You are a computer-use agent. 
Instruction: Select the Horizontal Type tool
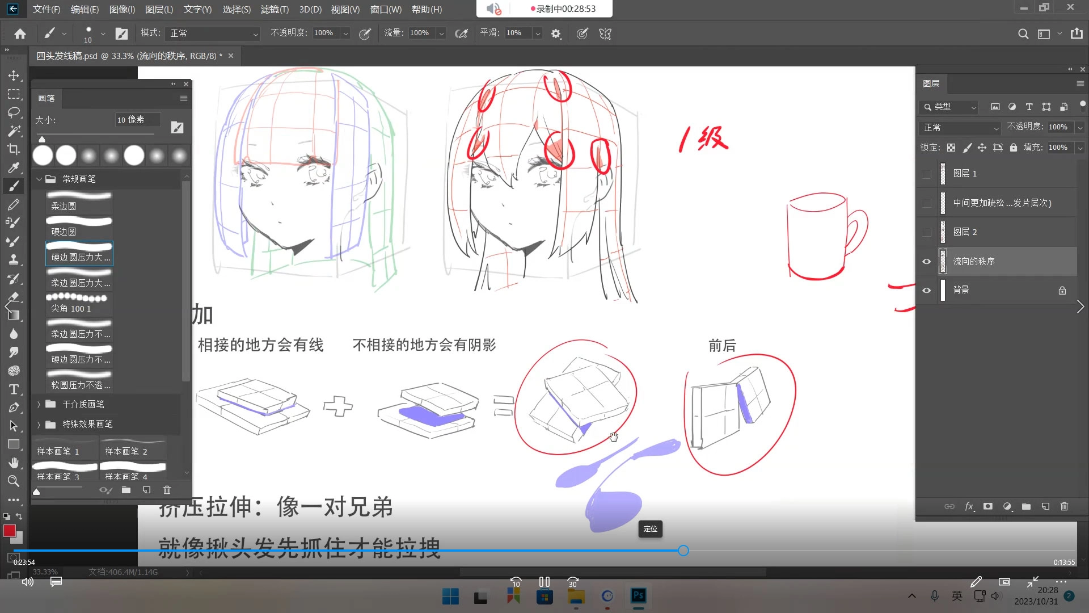pos(14,389)
